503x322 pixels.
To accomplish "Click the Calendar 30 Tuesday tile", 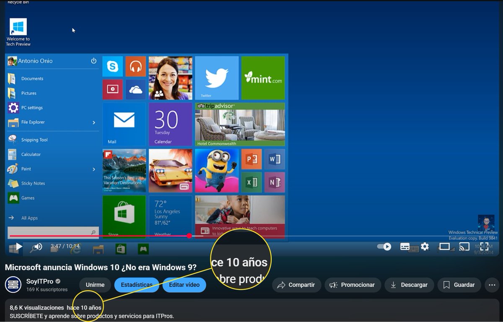I will (171, 124).
